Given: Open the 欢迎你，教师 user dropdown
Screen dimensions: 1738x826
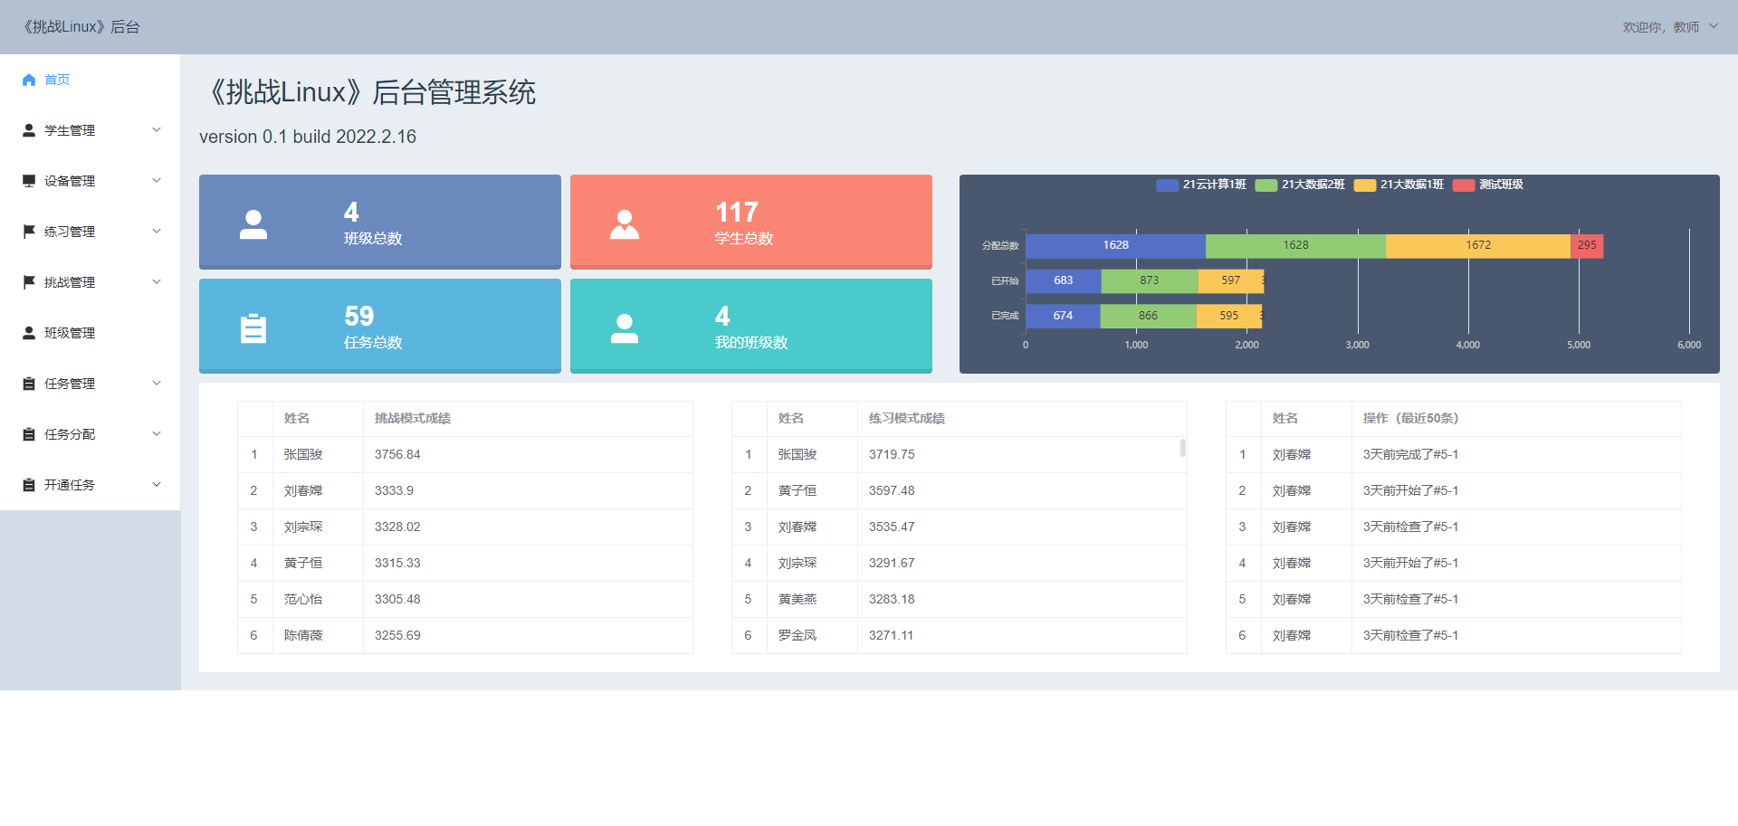Looking at the screenshot, I should tap(1670, 27).
